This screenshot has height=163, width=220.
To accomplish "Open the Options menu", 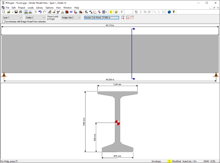I will coord(49,8).
